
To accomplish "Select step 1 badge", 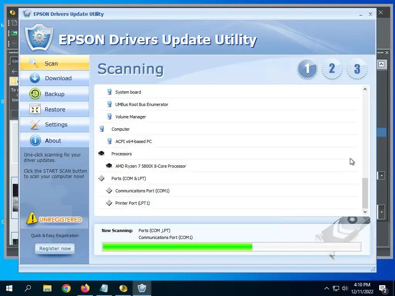I will point(307,69).
